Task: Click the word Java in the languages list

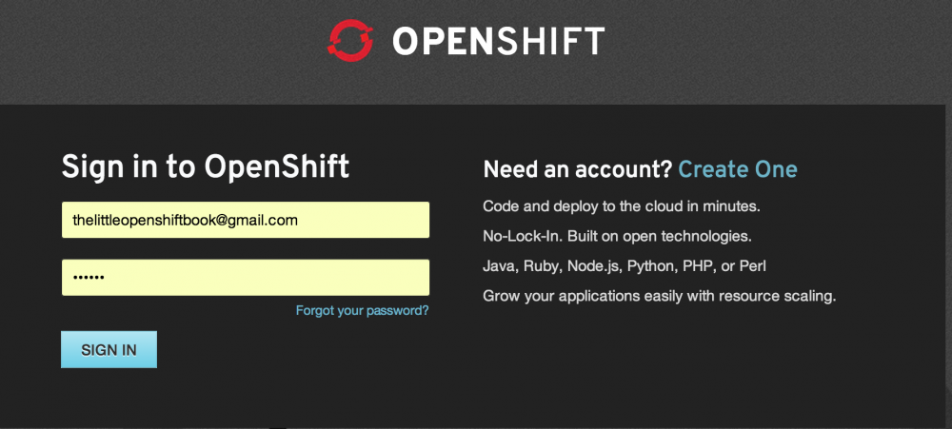Action: click(499, 266)
